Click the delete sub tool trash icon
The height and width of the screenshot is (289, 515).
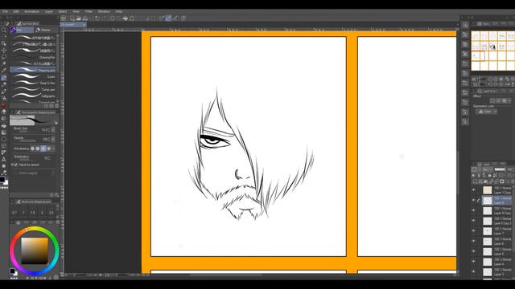(x=56, y=106)
